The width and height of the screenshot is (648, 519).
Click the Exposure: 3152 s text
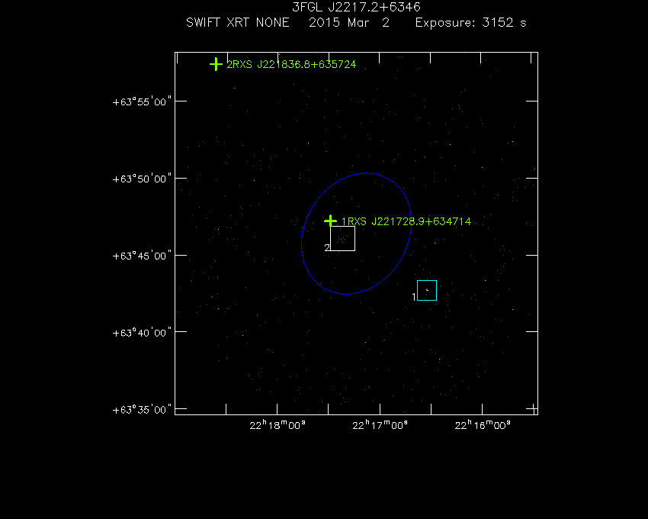coord(470,22)
